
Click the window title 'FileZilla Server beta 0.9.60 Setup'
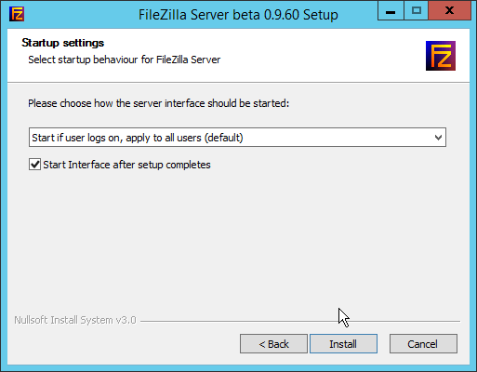click(238, 15)
